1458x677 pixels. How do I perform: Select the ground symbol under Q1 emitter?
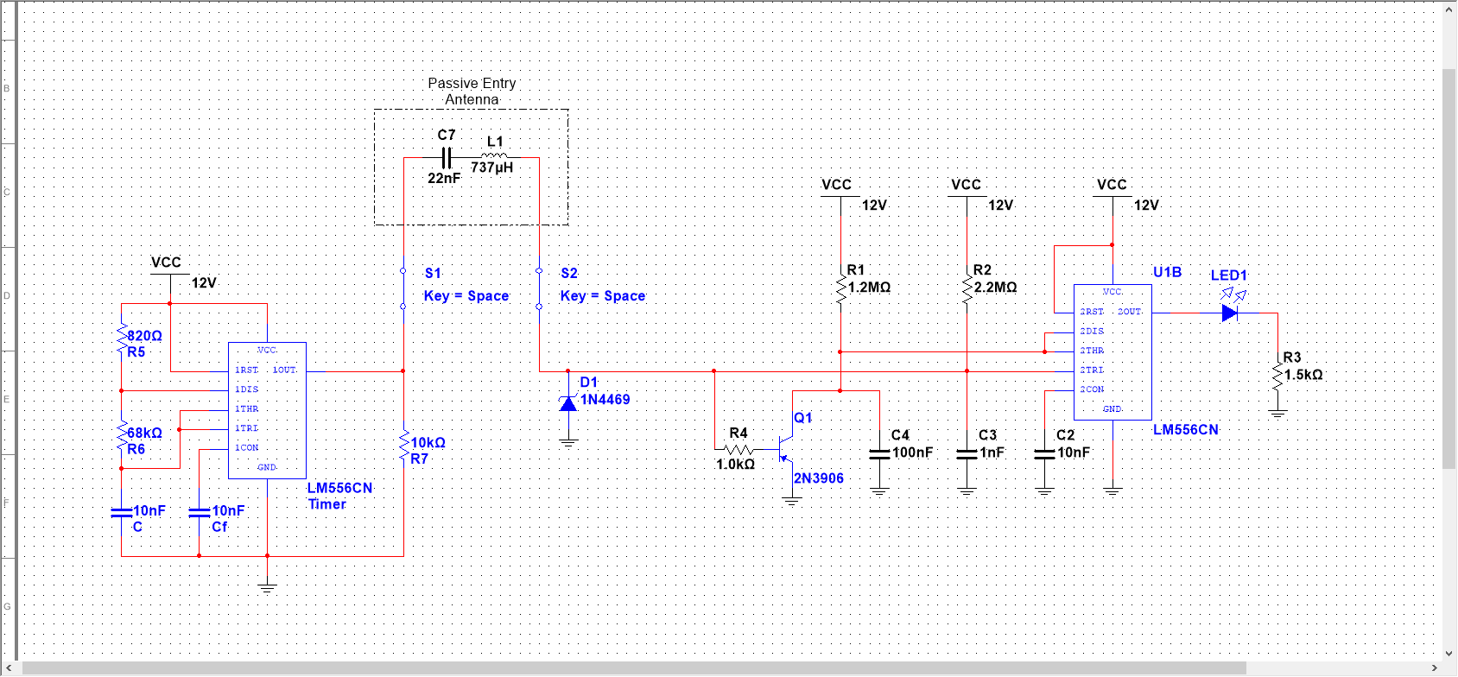click(x=792, y=501)
